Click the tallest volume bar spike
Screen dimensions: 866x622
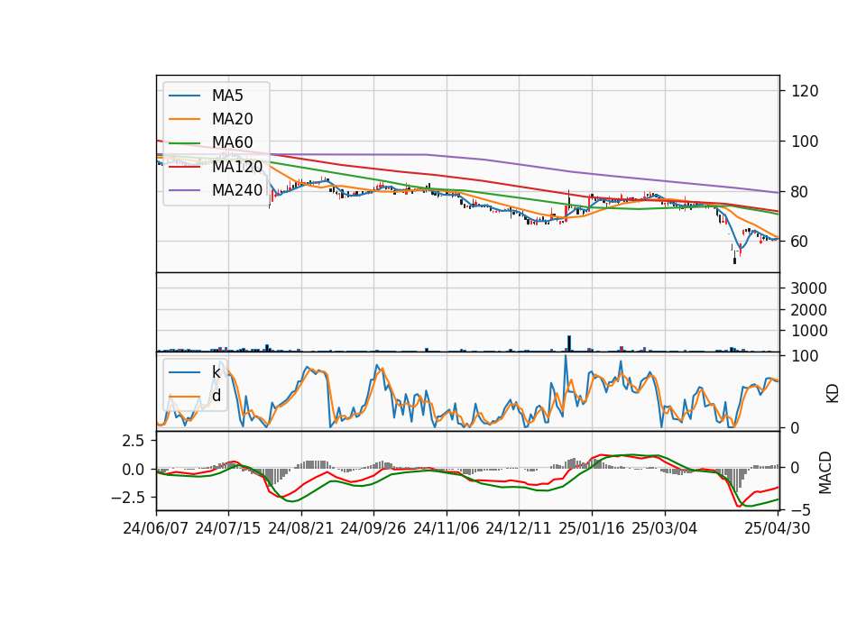point(569,343)
